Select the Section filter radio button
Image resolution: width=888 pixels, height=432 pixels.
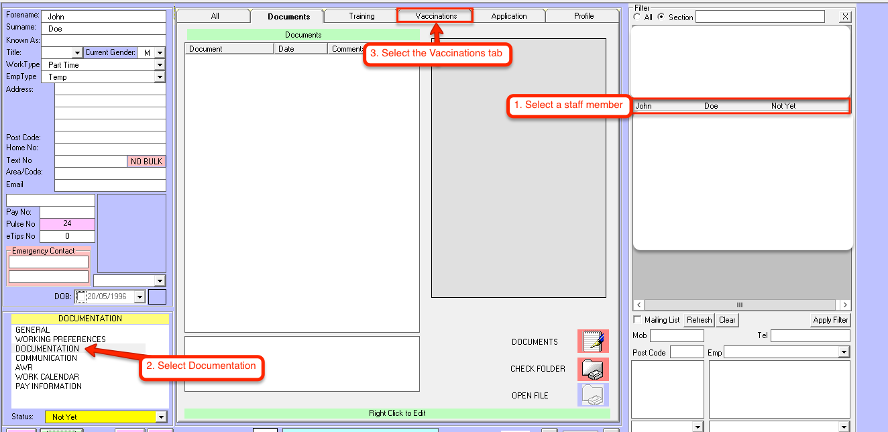point(661,17)
